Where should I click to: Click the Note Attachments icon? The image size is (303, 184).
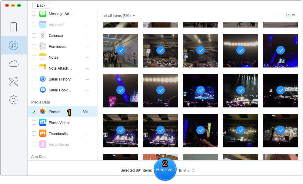43,68
